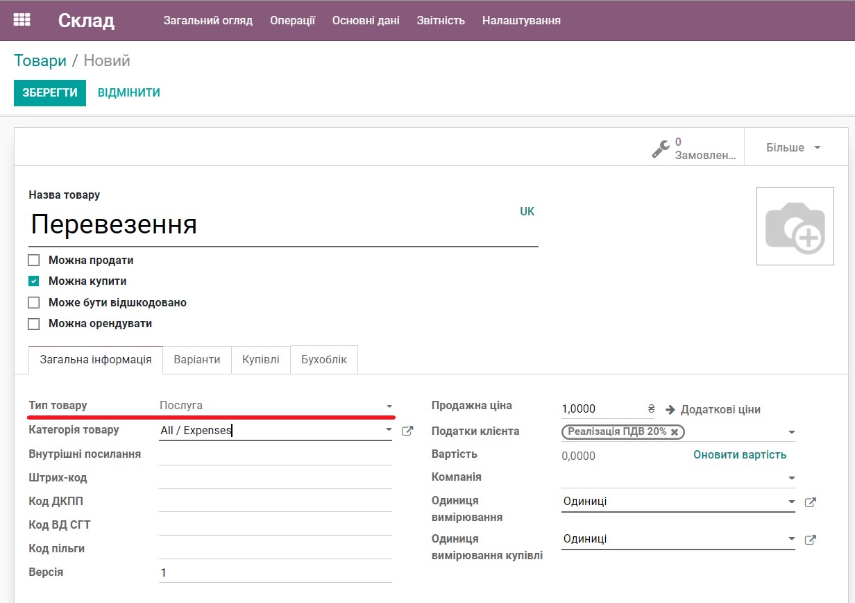Viewport: 855px width, 603px height.
Task: Click the apps grid icon in top bar
Action: pyautogui.click(x=22, y=20)
